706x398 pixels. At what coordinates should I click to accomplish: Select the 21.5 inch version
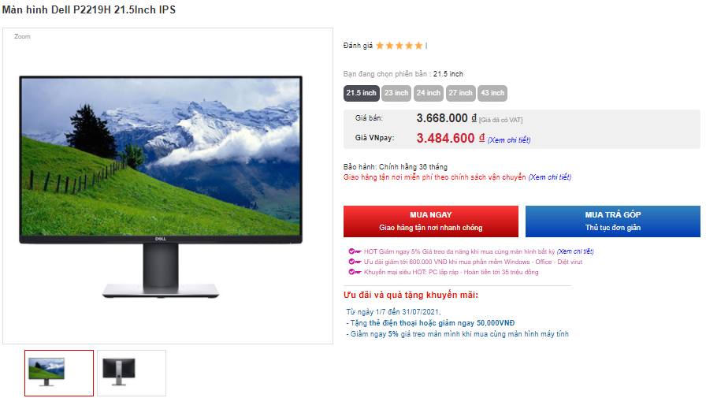click(x=361, y=93)
